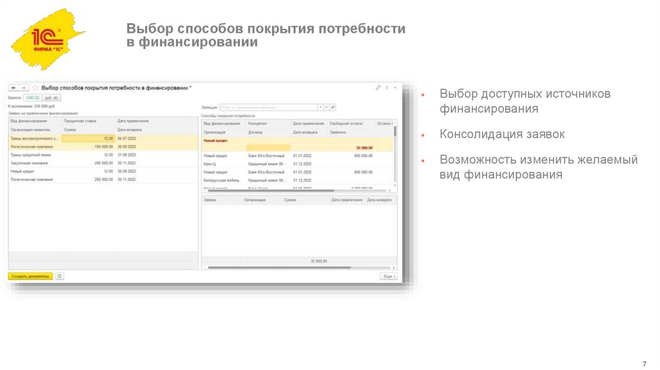Close the financing form with X

(x=395, y=88)
